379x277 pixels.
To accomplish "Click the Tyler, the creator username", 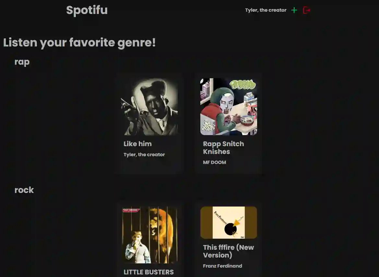I will [266, 10].
